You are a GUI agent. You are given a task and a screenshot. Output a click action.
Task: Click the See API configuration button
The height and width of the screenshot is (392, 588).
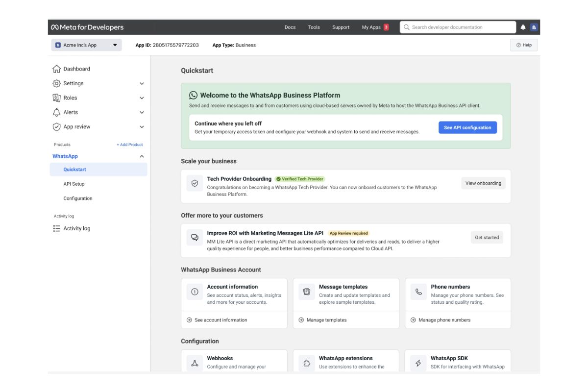(467, 128)
